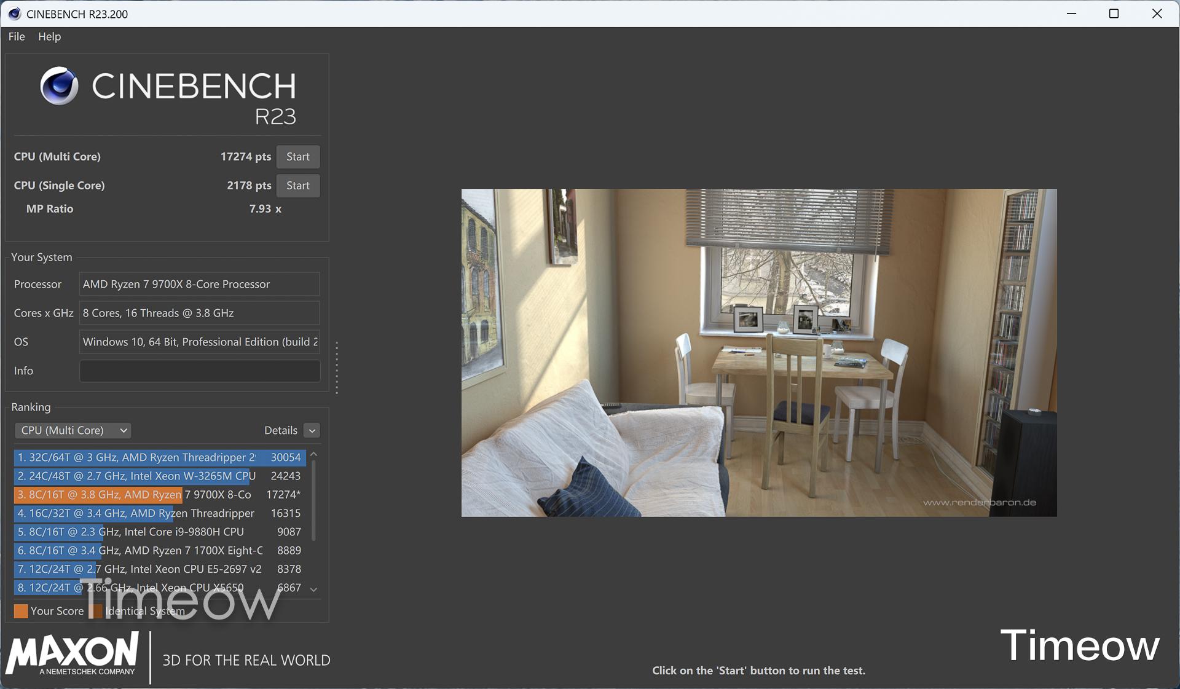Open the CPU (Multi Core) ranking dropdown
Viewport: 1180px width, 689px height.
click(73, 430)
